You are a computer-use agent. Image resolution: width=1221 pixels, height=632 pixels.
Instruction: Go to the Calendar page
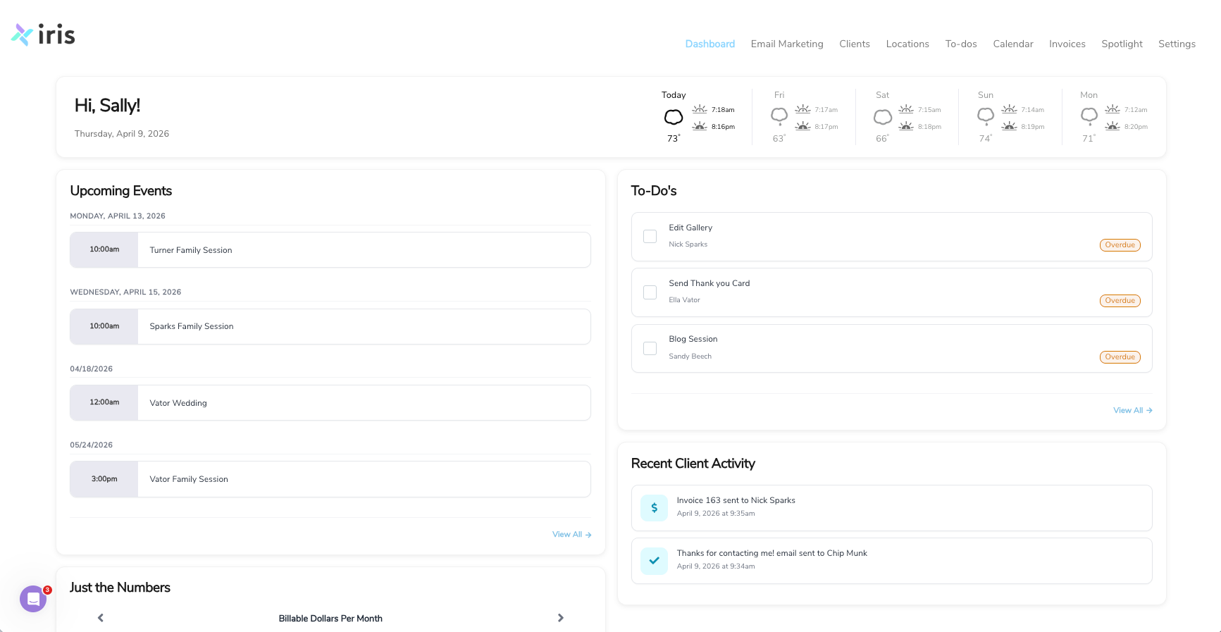(1013, 44)
